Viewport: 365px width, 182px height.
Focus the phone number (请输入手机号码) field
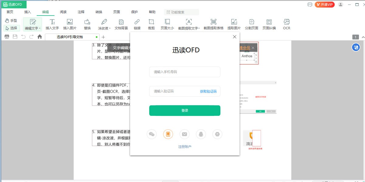(x=185, y=72)
